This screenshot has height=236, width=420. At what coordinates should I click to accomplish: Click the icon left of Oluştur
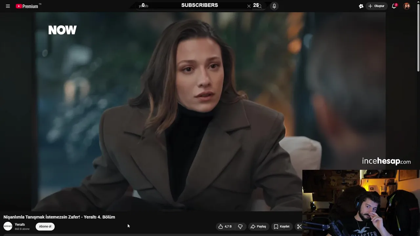click(x=361, y=6)
